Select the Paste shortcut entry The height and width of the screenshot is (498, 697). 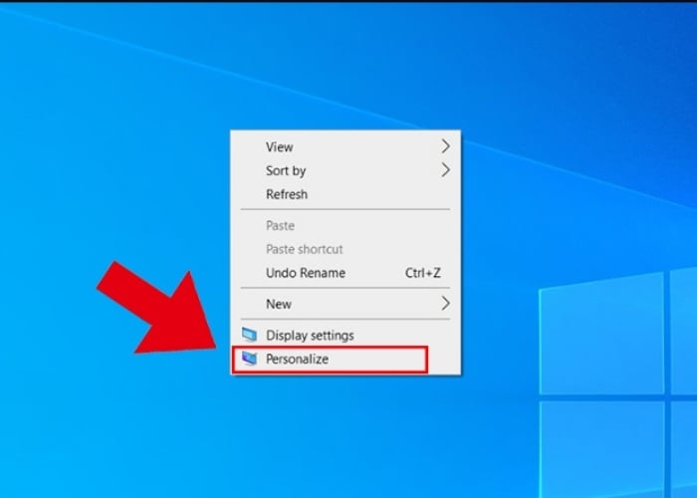[304, 249]
